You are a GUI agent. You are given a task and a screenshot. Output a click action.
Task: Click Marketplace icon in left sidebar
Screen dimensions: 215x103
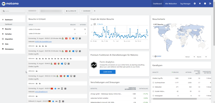point(3,49)
